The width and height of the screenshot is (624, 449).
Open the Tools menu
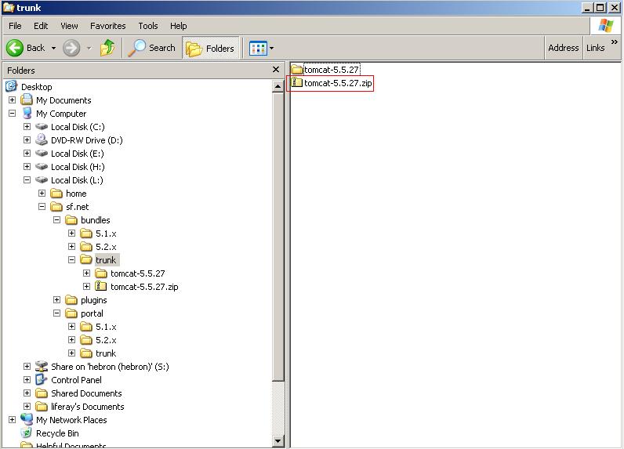pyautogui.click(x=147, y=26)
